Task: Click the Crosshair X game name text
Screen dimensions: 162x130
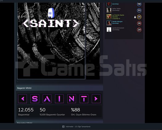Action: click(116, 19)
